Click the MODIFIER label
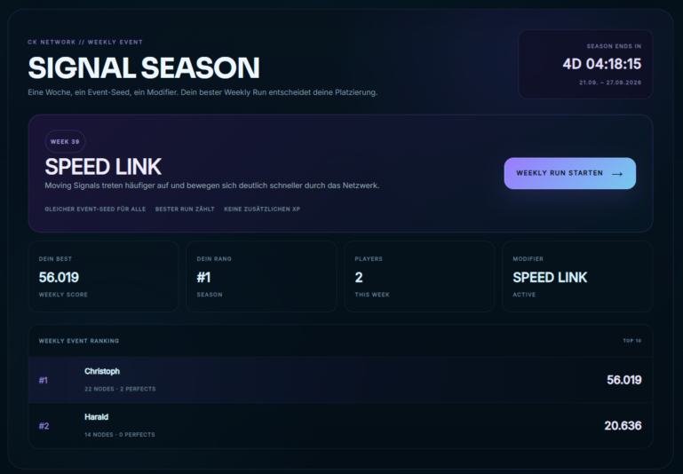 (528, 259)
